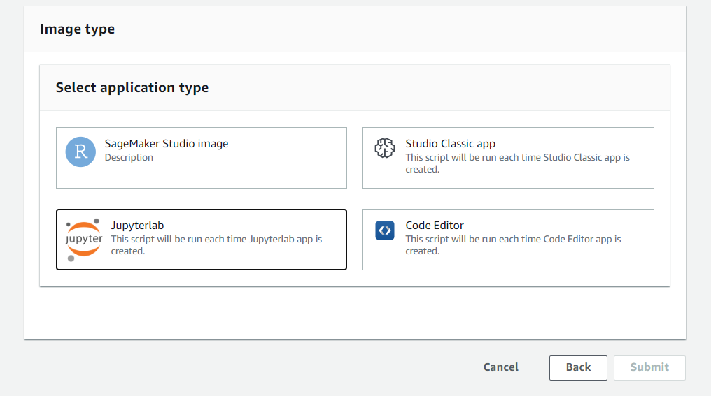
Task: Click the Jupyterlab script description text
Action: pos(216,244)
